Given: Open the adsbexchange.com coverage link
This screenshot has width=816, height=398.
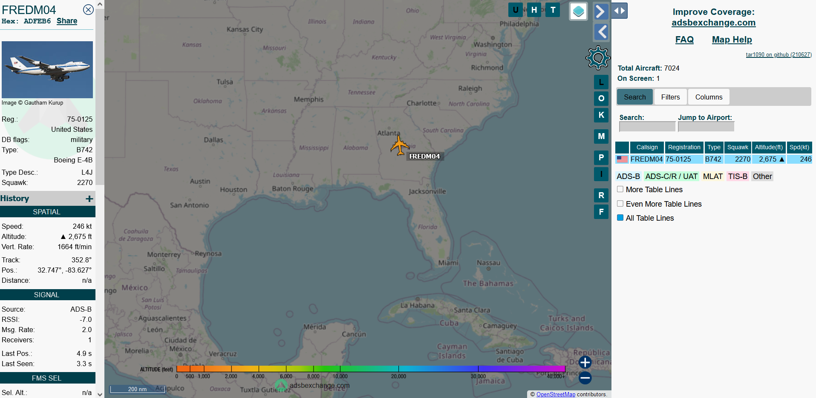Looking at the screenshot, I should (714, 23).
